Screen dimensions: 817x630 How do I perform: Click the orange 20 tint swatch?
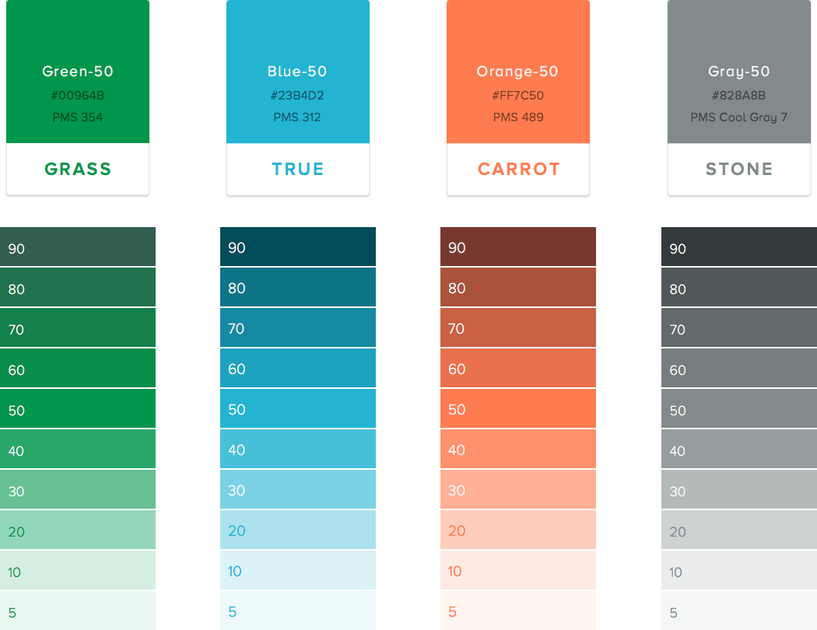pos(518,530)
